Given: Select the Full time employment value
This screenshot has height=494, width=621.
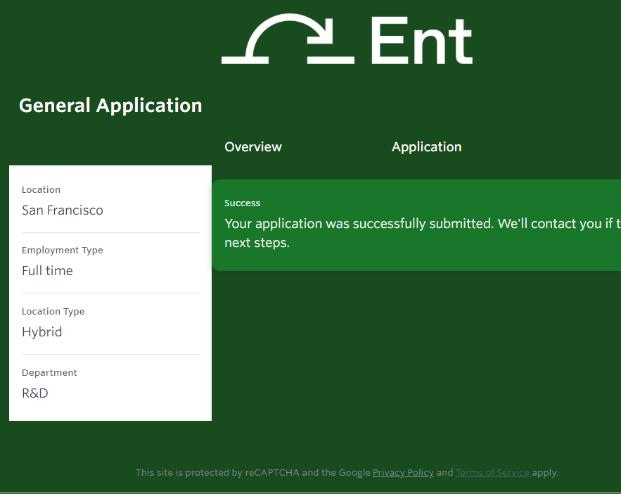Looking at the screenshot, I should tap(47, 271).
